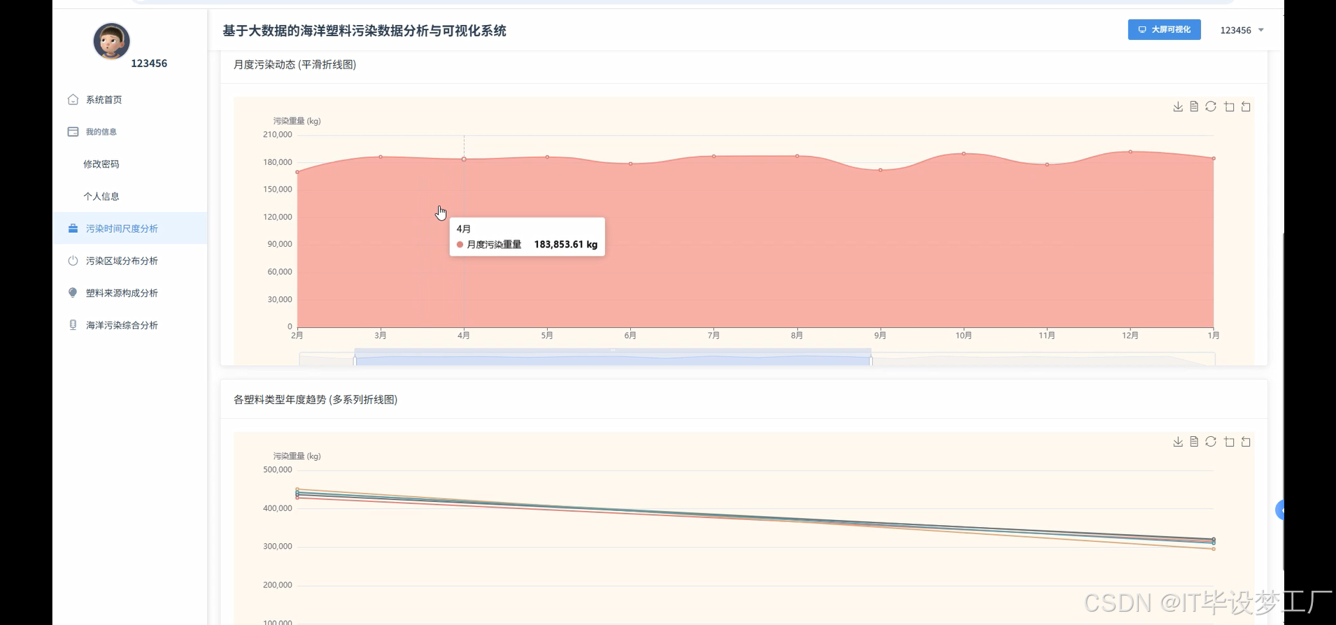
Task: Click the tooltip value 183,853.61 kg
Action: point(566,244)
